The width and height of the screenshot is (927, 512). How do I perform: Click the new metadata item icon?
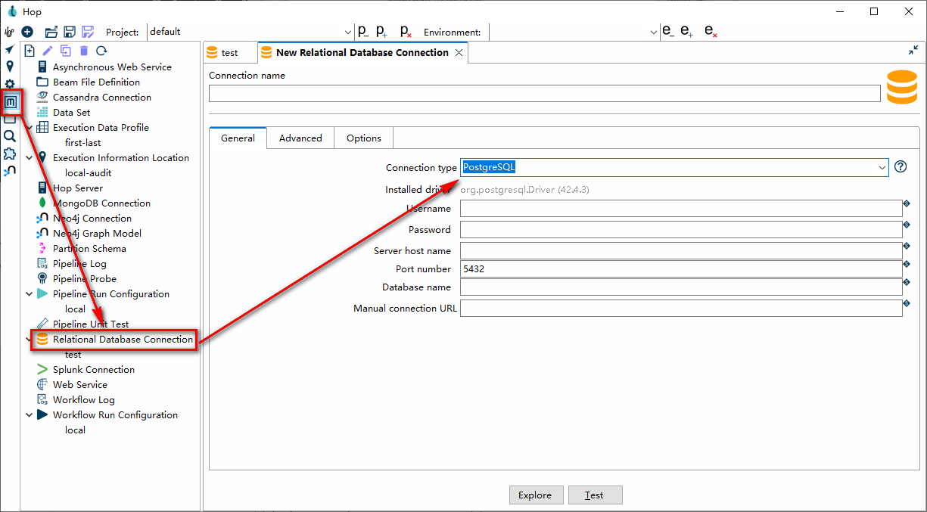pyautogui.click(x=30, y=51)
